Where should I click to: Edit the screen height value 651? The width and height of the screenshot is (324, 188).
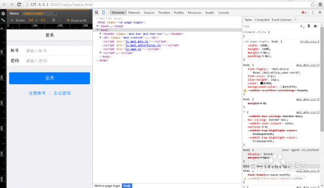[x=43, y=20]
